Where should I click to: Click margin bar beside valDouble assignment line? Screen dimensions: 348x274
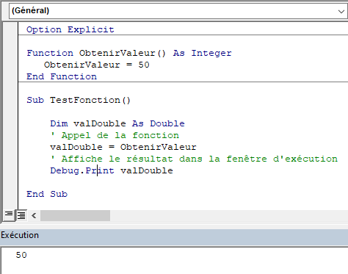10,147
